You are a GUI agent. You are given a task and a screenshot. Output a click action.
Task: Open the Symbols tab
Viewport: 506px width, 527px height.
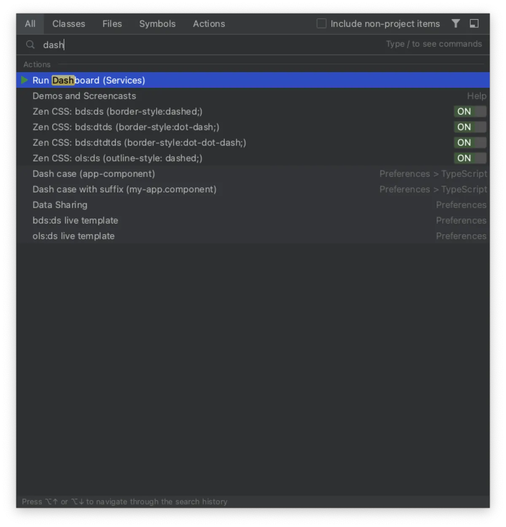tap(157, 24)
